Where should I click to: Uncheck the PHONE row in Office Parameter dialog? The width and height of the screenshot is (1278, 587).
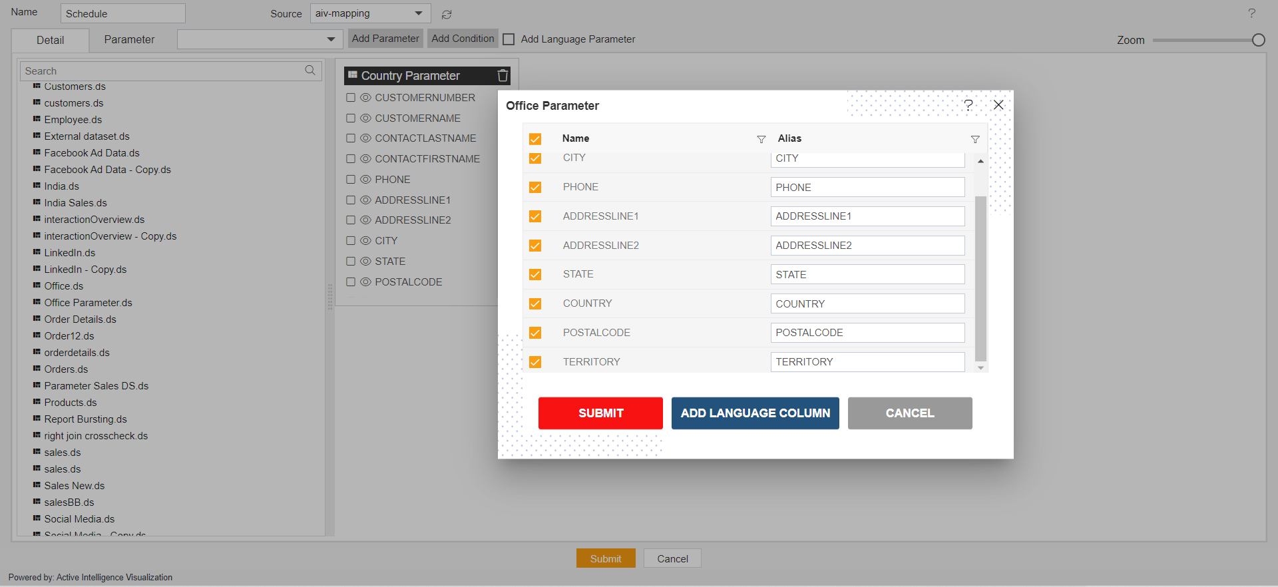coord(535,187)
